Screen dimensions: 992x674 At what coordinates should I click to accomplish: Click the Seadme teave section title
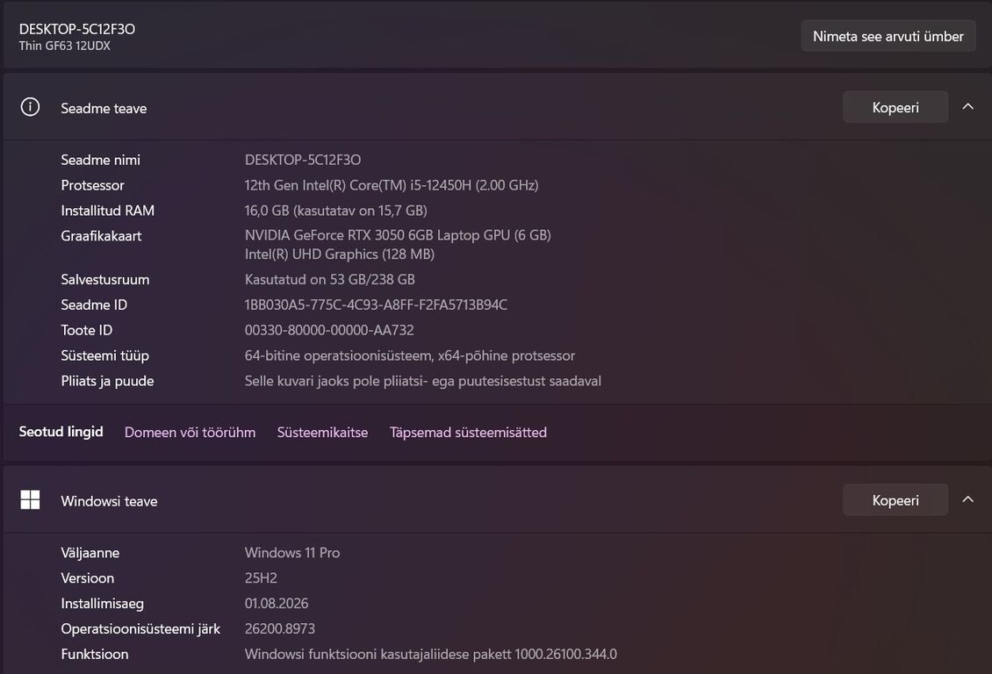104,108
